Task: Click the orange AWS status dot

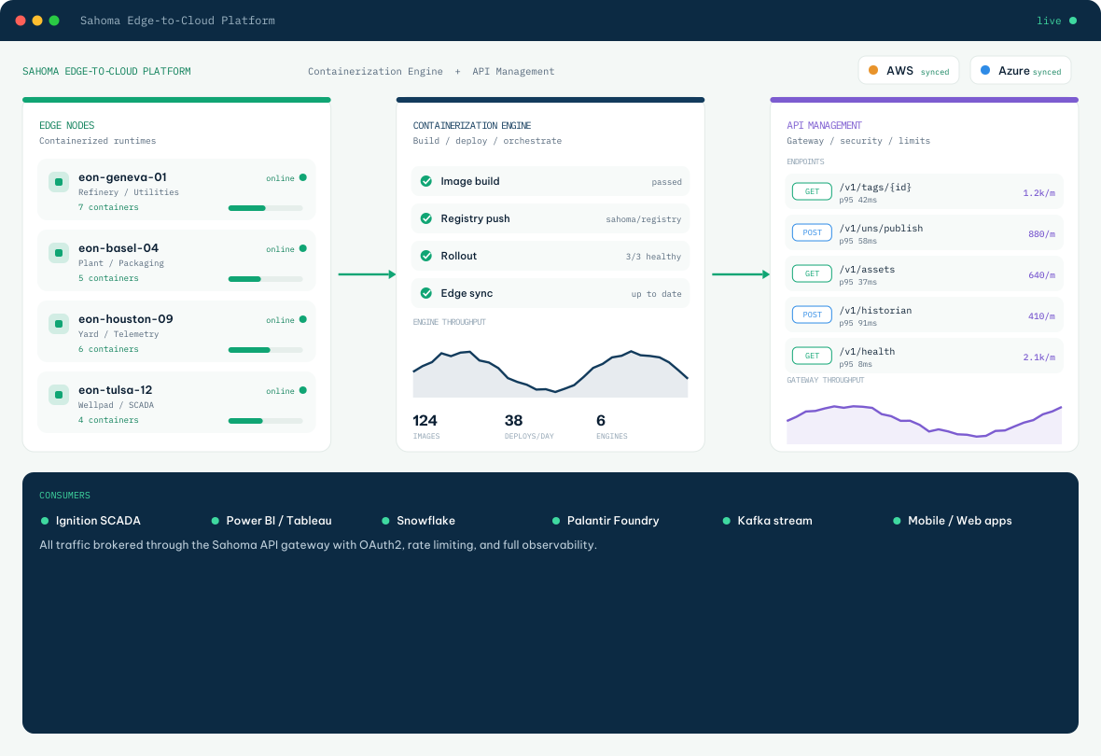Action: tap(873, 70)
